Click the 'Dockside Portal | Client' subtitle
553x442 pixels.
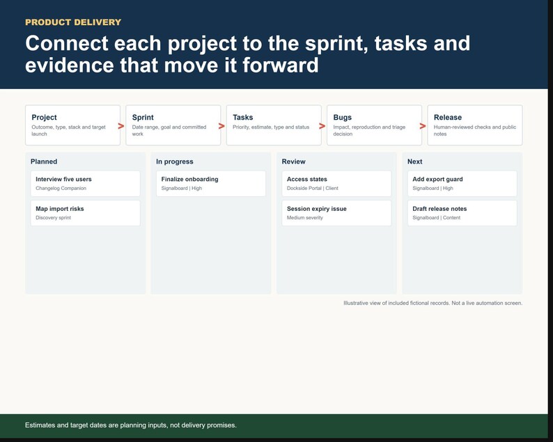click(313, 188)
